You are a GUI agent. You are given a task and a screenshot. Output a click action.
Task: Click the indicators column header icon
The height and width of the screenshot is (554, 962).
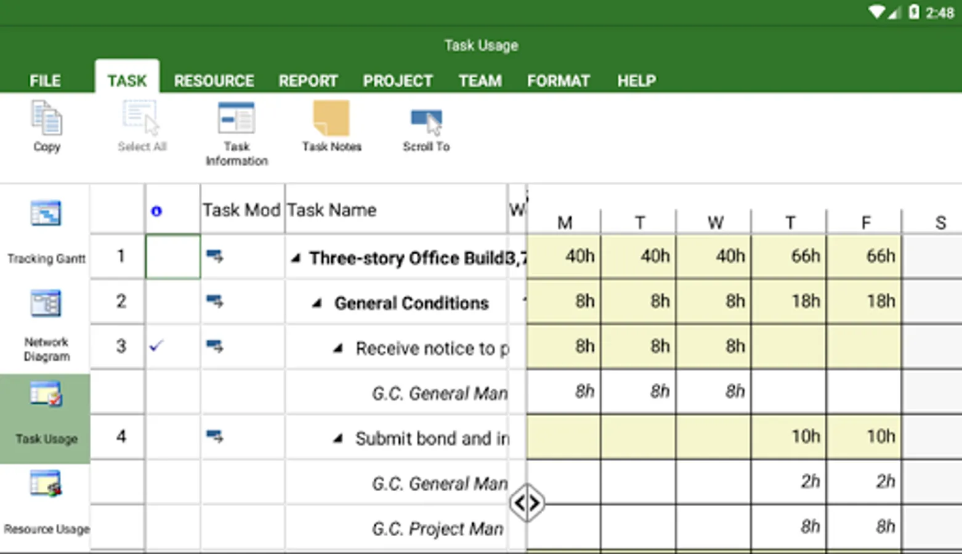click(x=156, y=211)
